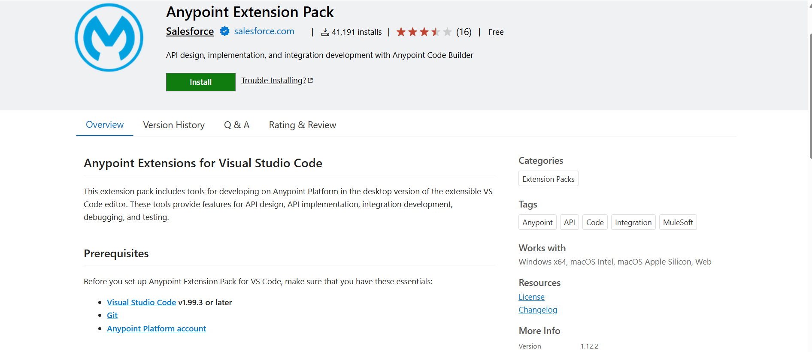Click the Anypoint tag
Image resolution: width=812 pixels, height=352 pixels.
pos(537,223)
